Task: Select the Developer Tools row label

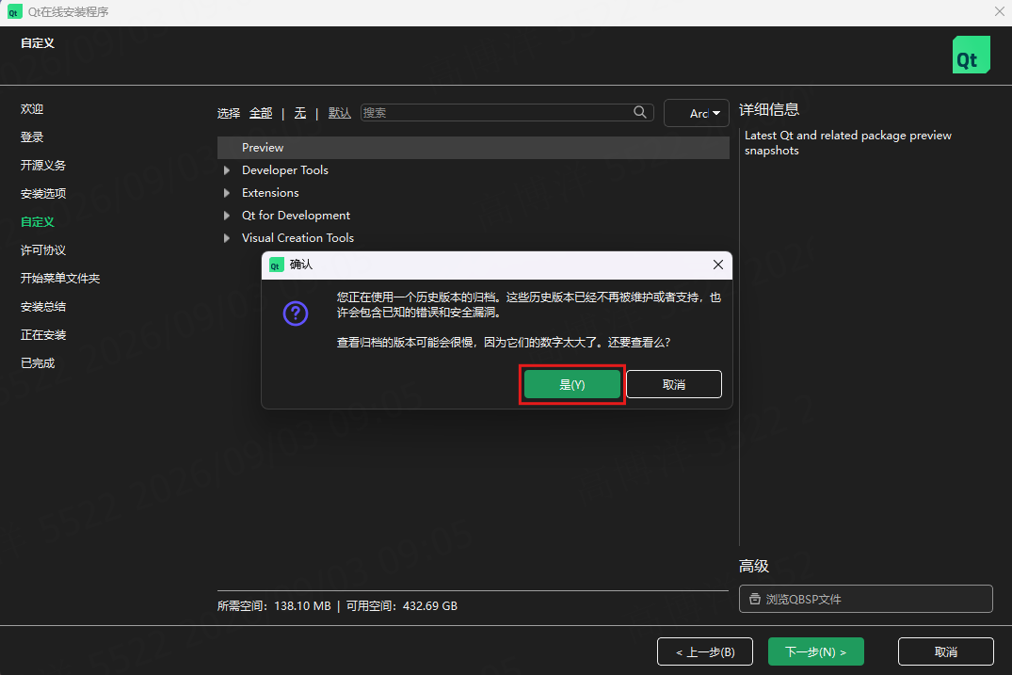Action: [284, 170]
